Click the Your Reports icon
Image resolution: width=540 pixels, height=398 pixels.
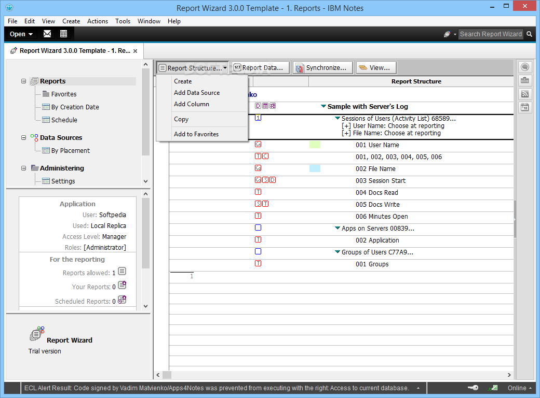[x=122, y=285]
